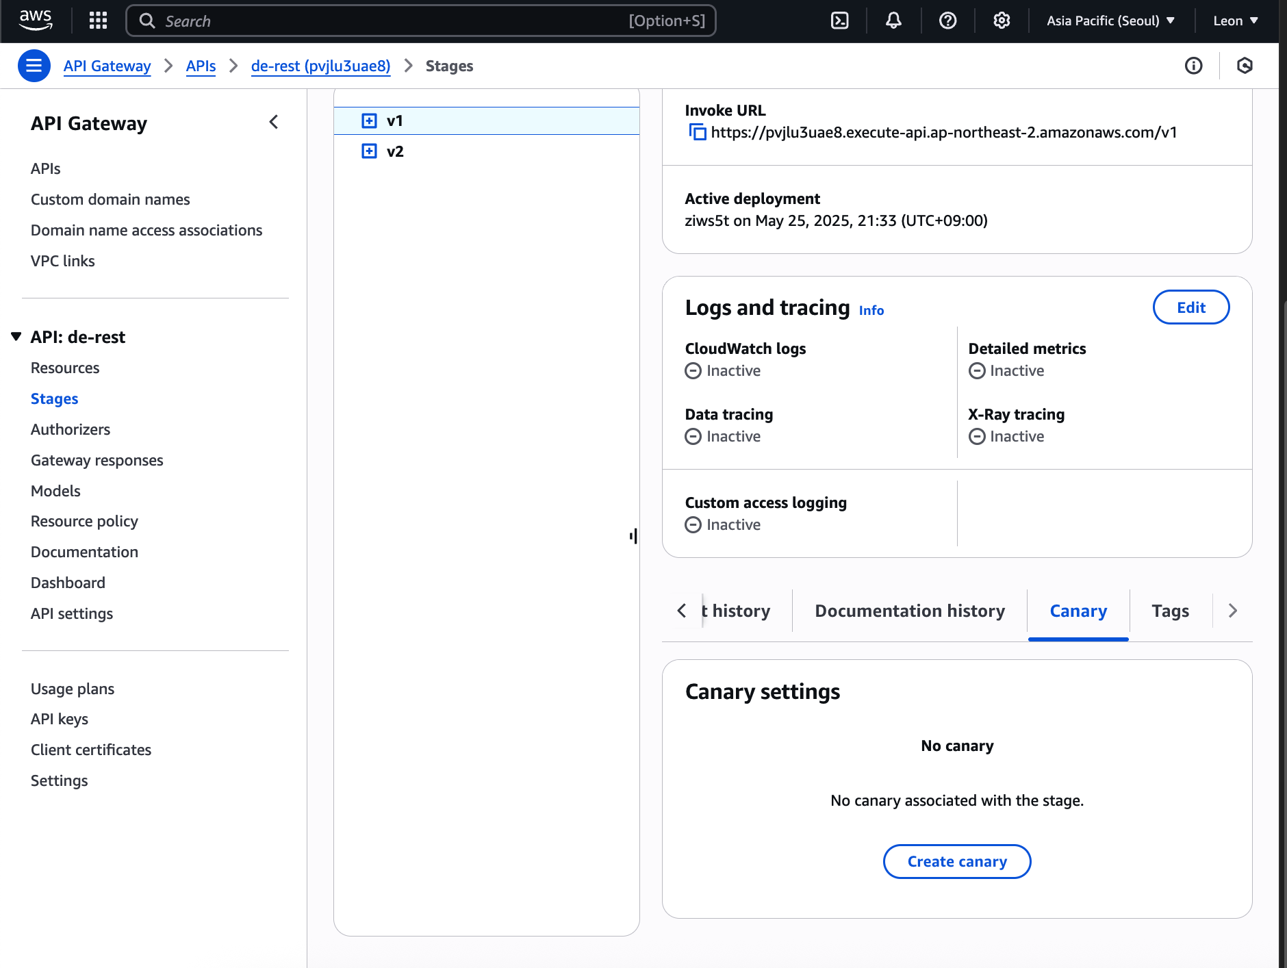
Task: Switch to the Documentation history tab
Action: tap(909, 611)
